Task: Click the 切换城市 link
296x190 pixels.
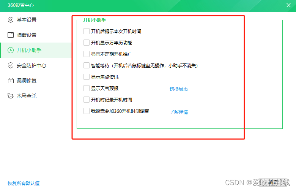Action: (179, 89)
